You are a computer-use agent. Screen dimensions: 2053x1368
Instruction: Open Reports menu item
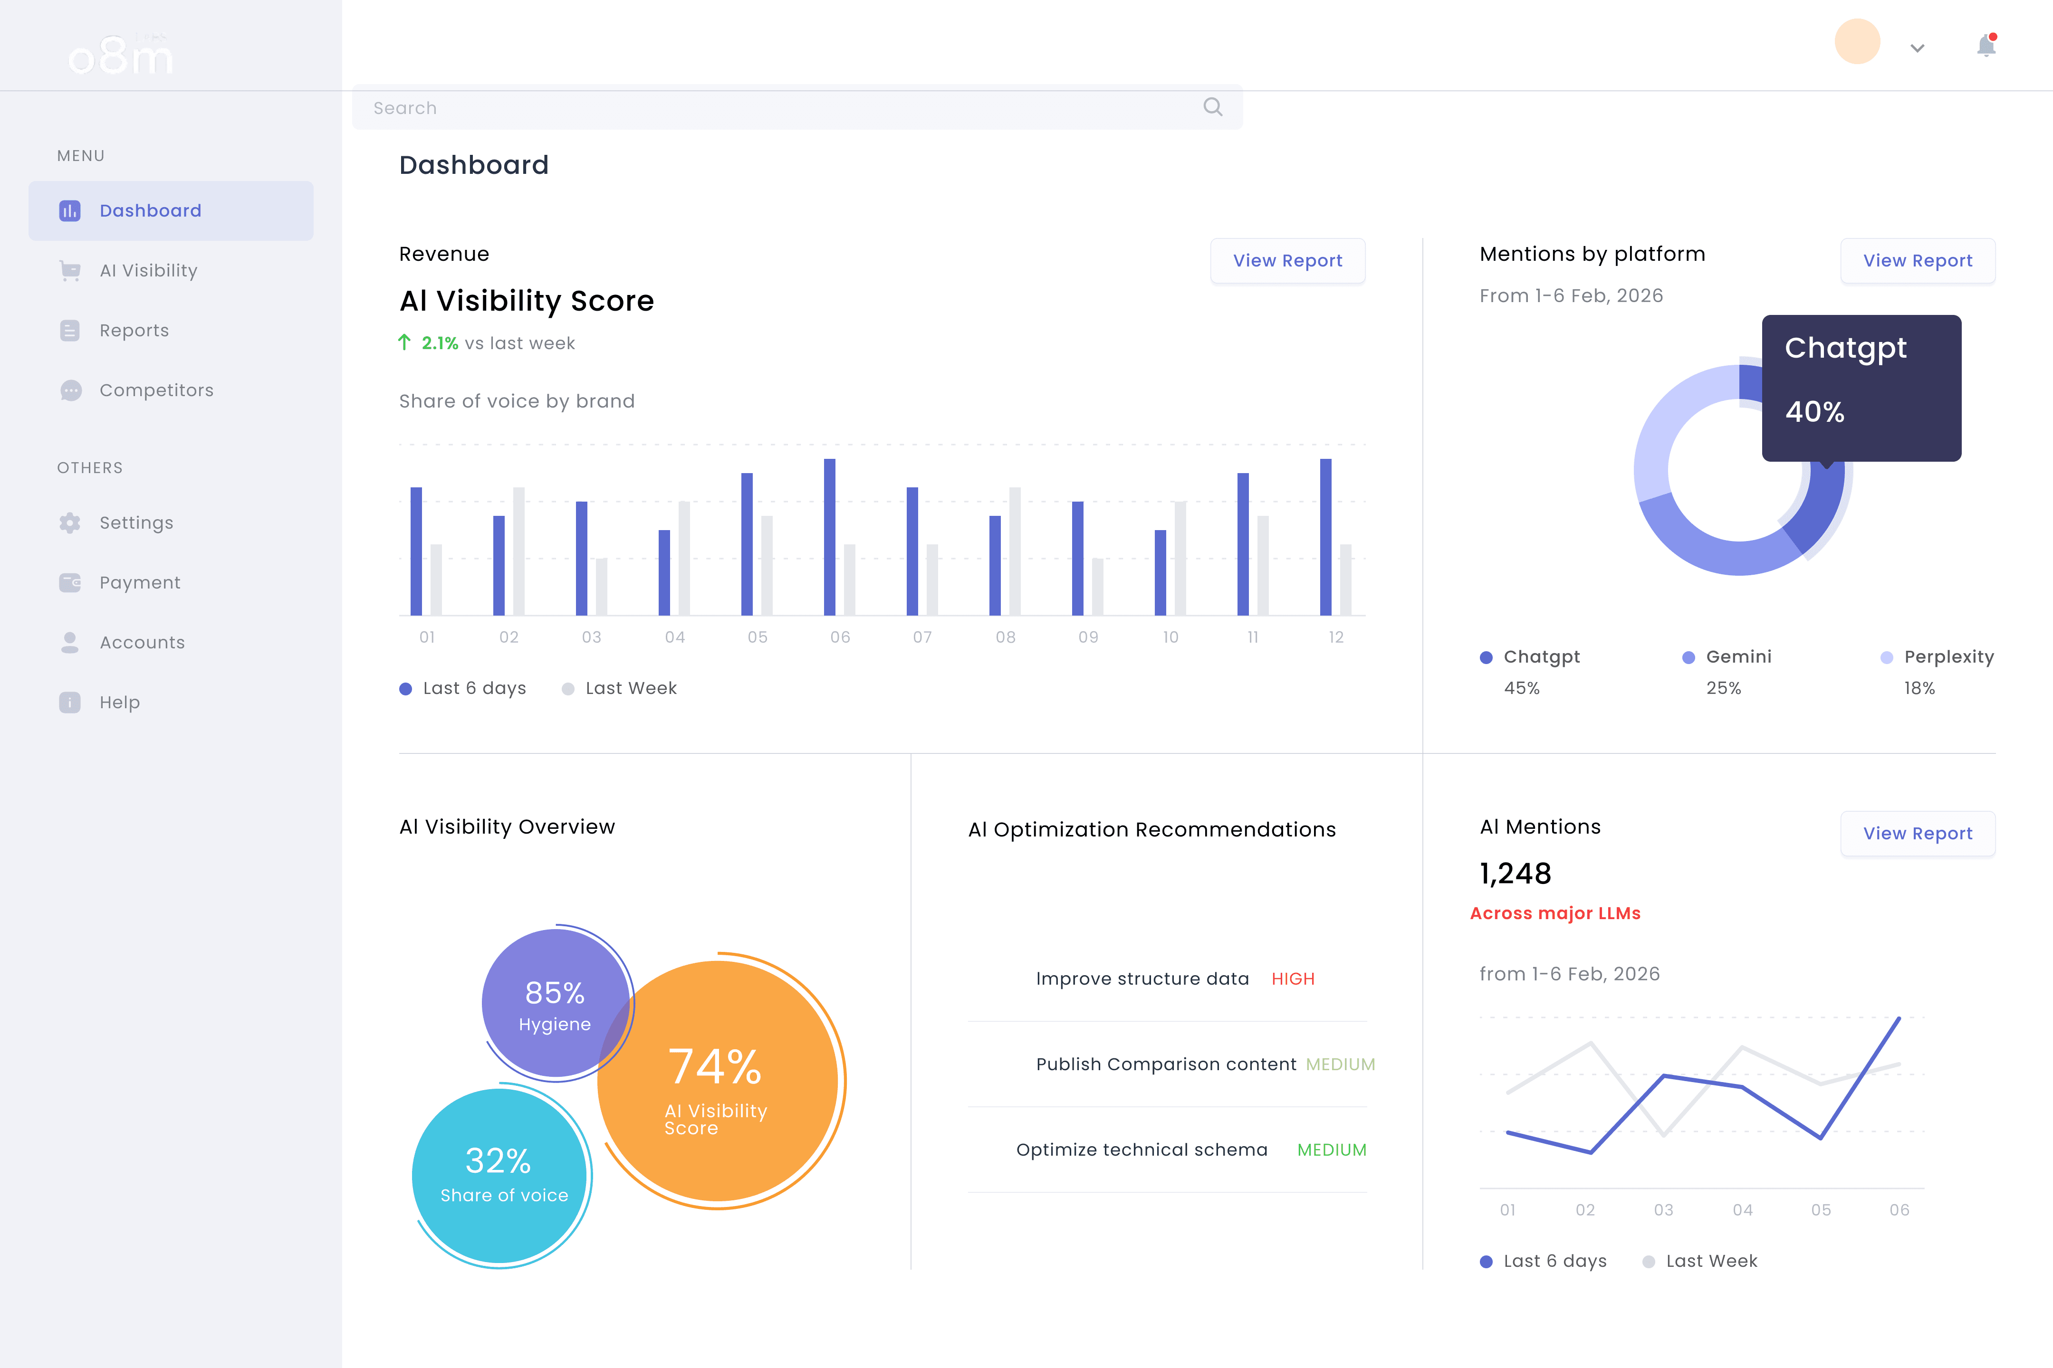click(134, 331)
